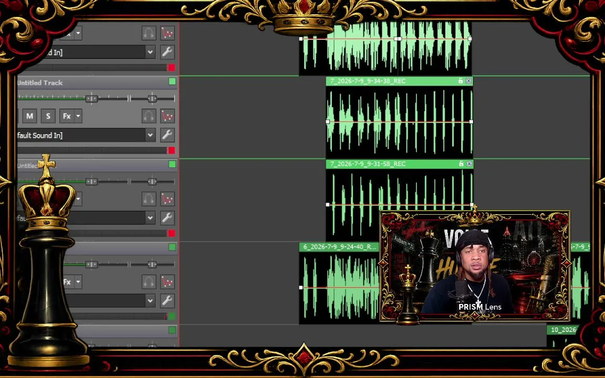Click the red clipping indicator on Untitled Track

(171, 151)
